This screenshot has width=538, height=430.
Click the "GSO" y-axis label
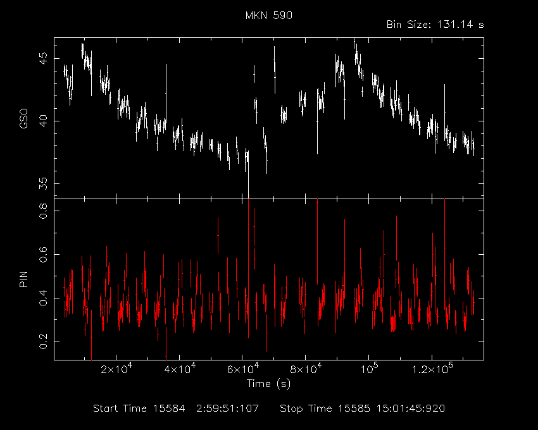[x=23, y=118]
